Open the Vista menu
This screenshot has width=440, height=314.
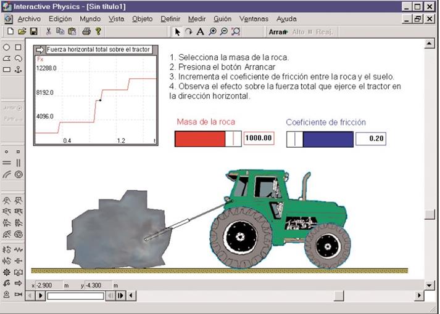117,19
